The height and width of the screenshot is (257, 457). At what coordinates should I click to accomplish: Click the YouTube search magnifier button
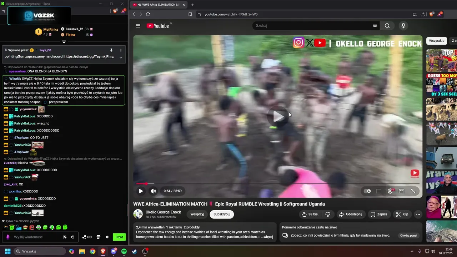387,26
